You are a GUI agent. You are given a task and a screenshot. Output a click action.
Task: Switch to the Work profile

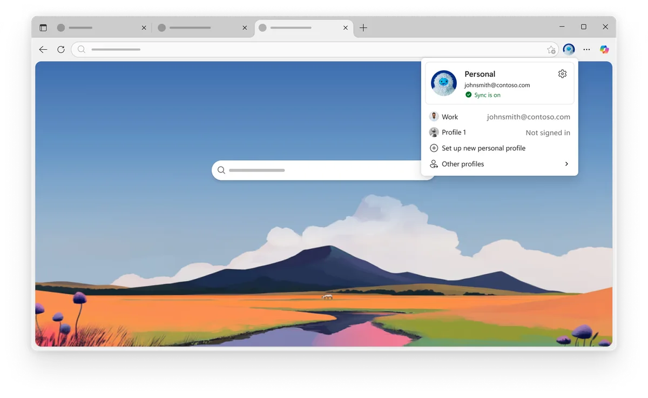pyautogui.click(x=500, y=117)
